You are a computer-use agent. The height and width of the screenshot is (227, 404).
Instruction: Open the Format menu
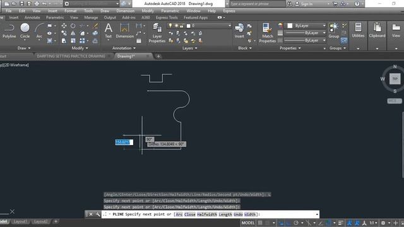pos(70,11)
